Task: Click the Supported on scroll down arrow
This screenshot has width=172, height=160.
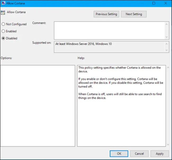Action: pos(166,50)
